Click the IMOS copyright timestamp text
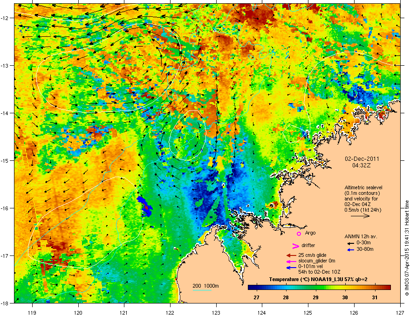 (407, 248)
